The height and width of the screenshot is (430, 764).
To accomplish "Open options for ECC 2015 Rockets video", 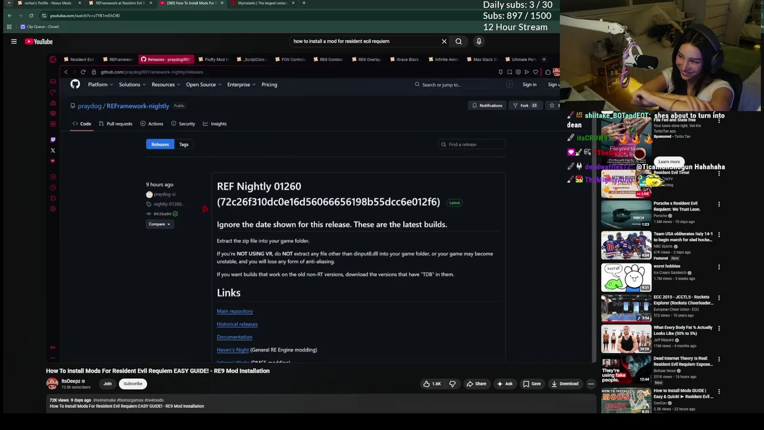I will (x=719, y=297).
